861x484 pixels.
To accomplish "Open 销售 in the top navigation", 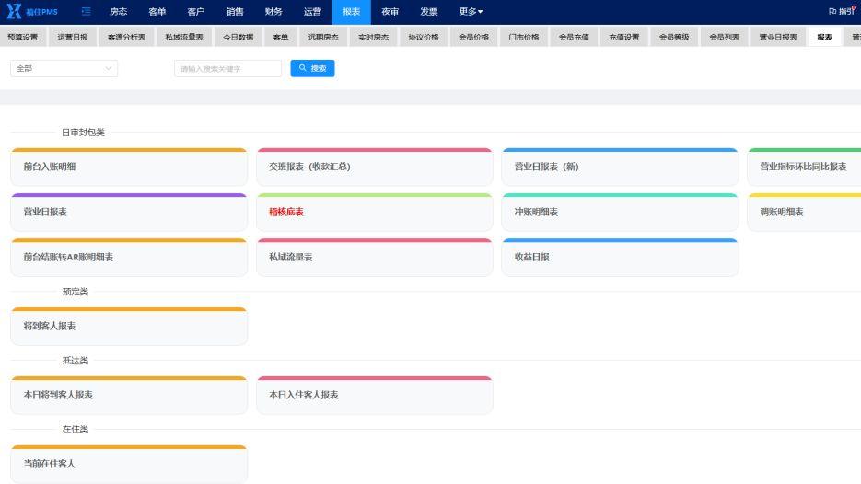I will coord(235,12).
